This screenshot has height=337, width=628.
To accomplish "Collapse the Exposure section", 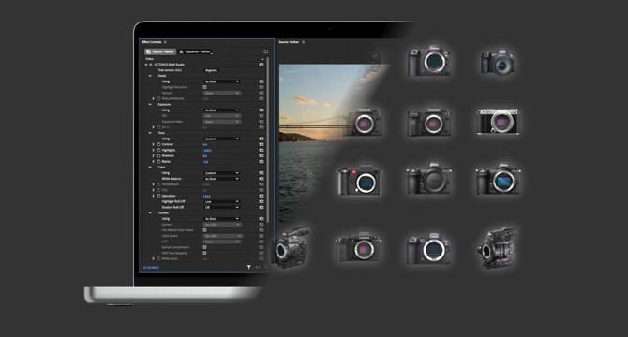I will tap(150, 104).
